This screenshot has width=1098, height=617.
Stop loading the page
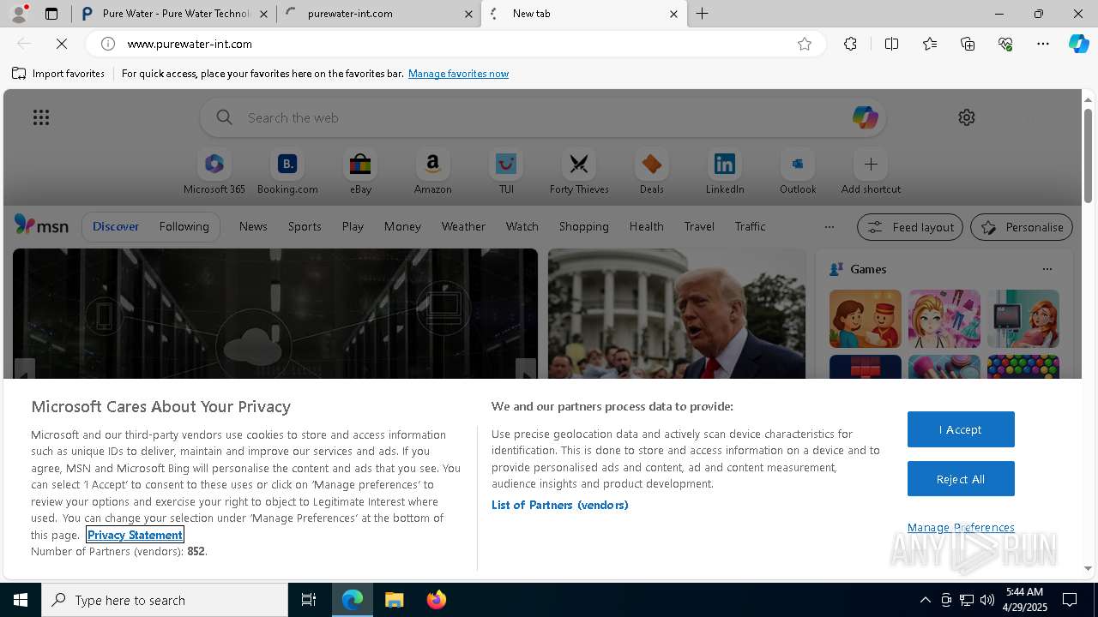coord(62,44)
